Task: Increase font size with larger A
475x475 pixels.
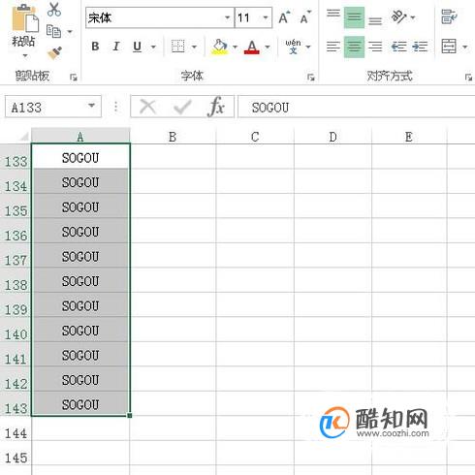Action: [284, 17]
